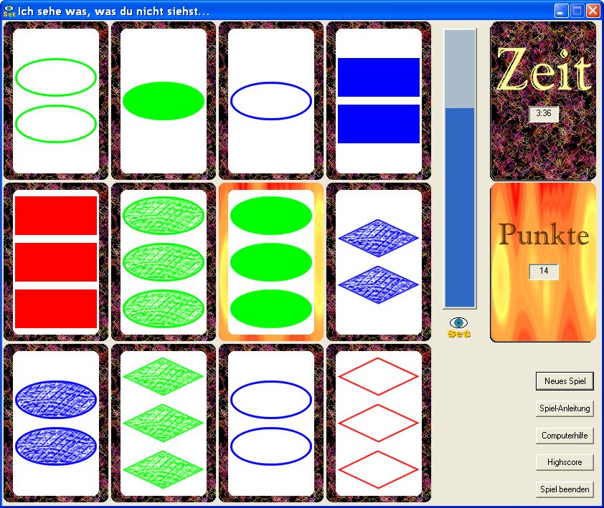Screen dimensions: 604x508
Task: Deselect the highlighted three green ovals card
Action: click(271, 262)
